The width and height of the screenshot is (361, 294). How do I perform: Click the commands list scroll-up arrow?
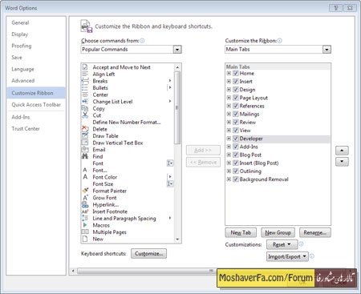click(177, 67)
